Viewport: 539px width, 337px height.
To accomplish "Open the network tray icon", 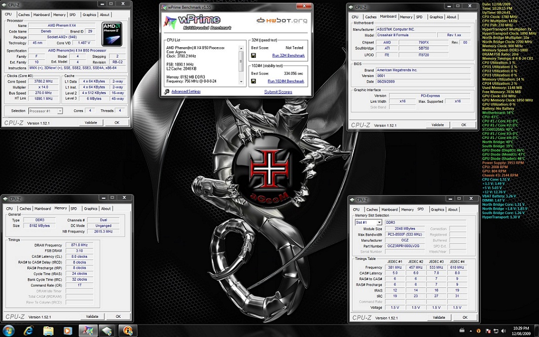I will click(496, 331).
